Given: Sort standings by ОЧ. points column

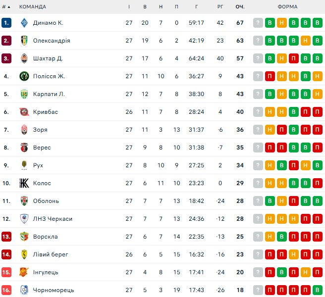Looking at the screenshot, I should click(x=240, y=7).
